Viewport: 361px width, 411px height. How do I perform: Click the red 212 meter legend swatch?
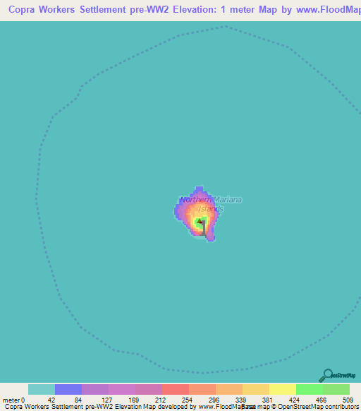pos(176,389)
